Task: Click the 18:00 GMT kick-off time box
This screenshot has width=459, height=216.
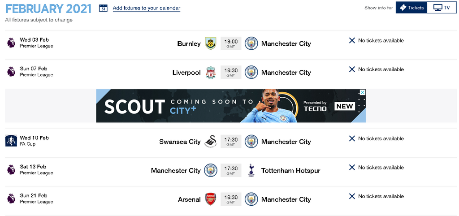Action: pyautogui.click(x=231, y=43)
